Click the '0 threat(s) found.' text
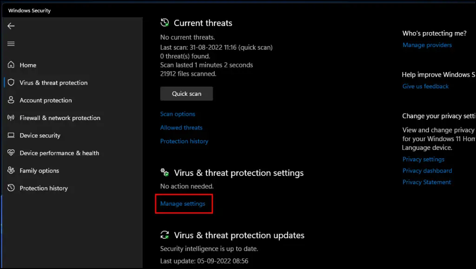 [x=185, y=56]
